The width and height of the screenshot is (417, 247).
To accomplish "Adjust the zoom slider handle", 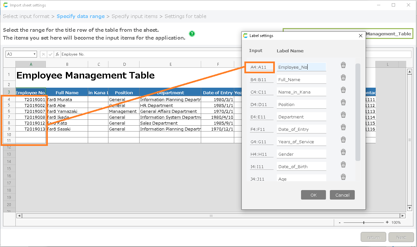I will 364,222.
